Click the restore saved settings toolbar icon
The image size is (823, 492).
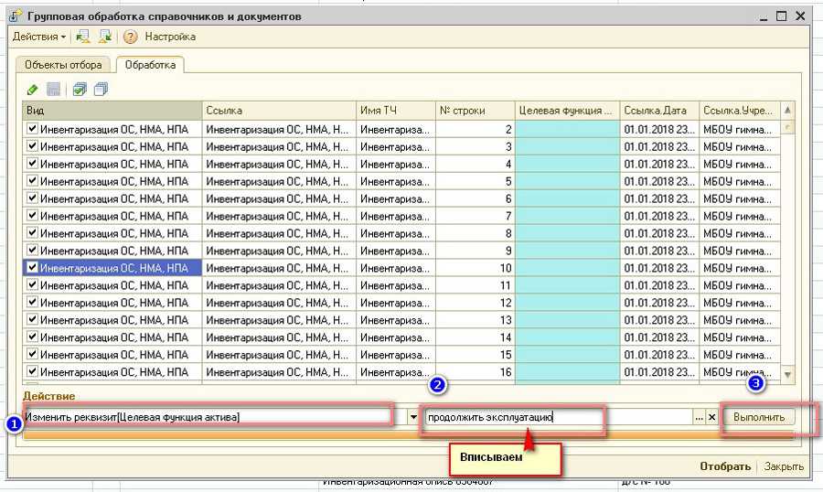(83, 37)
